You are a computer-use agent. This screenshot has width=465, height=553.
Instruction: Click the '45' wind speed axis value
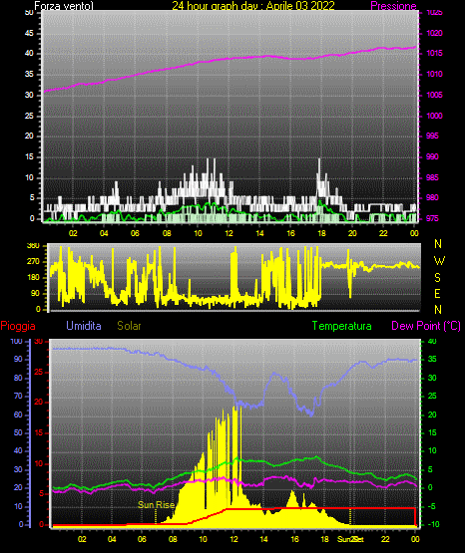29,33
